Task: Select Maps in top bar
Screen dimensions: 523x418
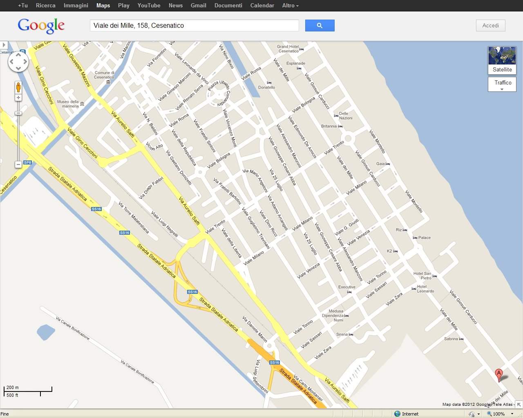Action: [x=103, y=5]
